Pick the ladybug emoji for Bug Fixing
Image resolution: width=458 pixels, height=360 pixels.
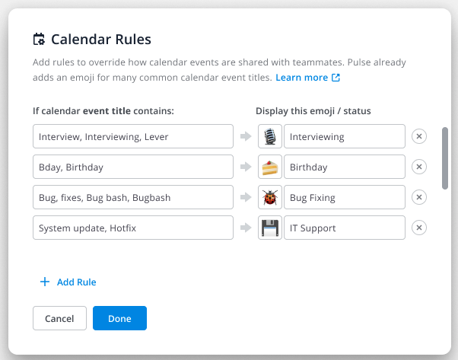[270, 197]
